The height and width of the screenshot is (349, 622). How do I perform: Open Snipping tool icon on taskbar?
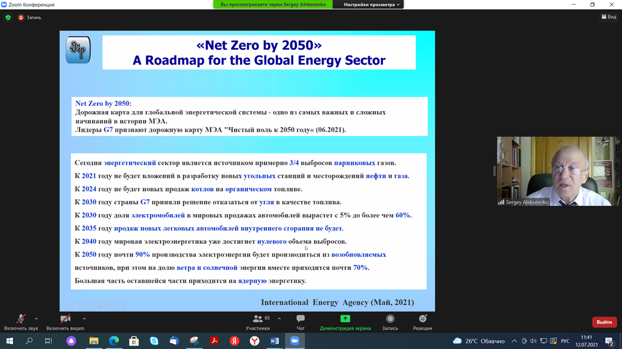[x=194, y=341]
